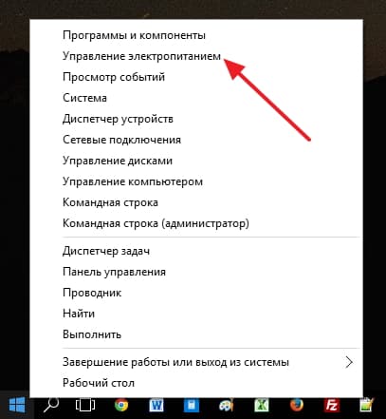Image resolution: width=386 pixels, height=419 pixels.
Task: Open the Windows Start button
Action: click(16, 405)
